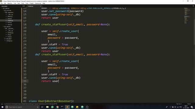Expand the migrations folder arrow
This screenshot has width=195, height=109.
click(5, 12)
